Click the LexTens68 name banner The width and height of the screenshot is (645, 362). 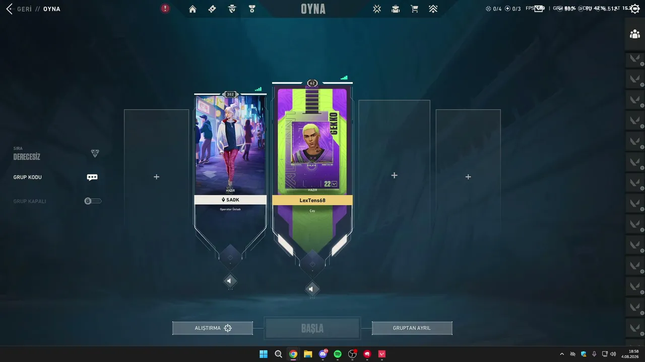click(312, 200)
